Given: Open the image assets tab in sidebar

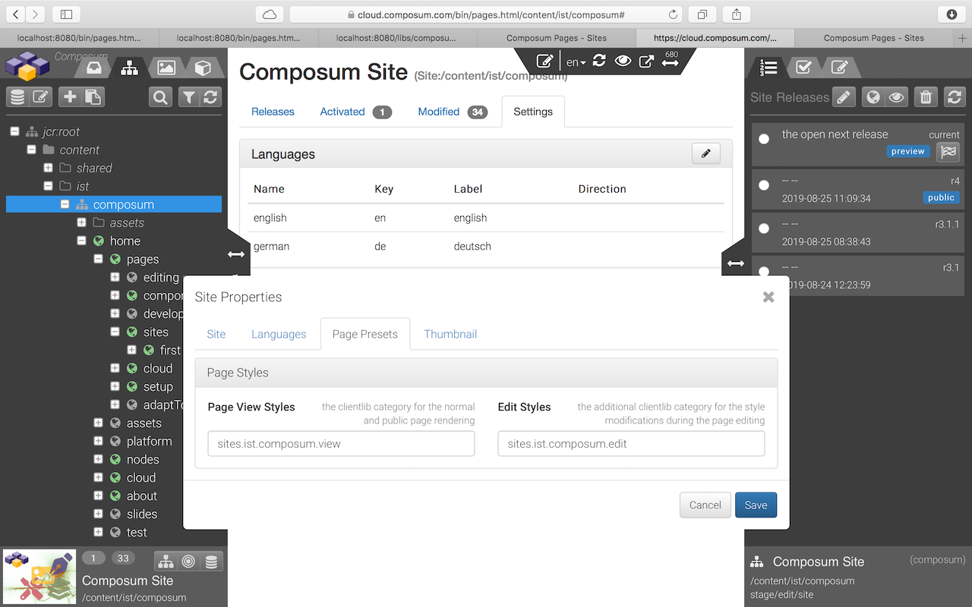Looking at the screenshot, I should point(166,68).
